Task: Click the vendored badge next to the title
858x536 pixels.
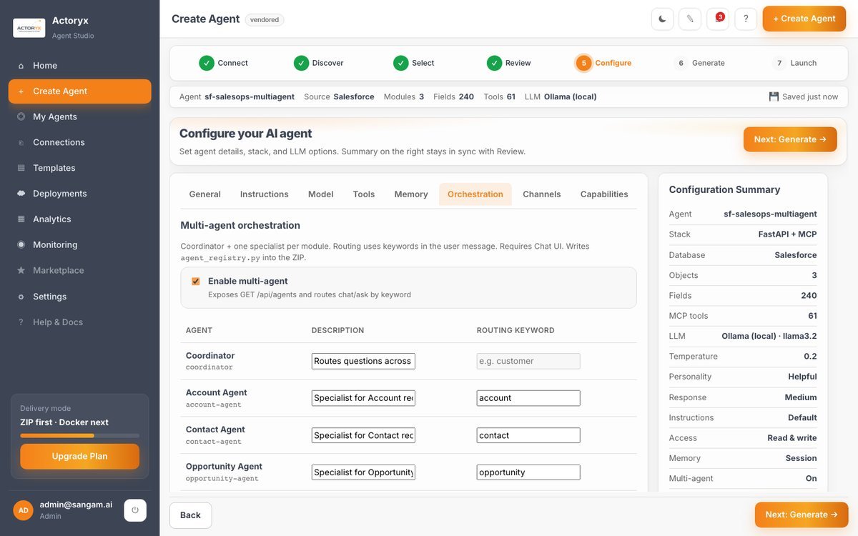Action: pyautogui.click(x=265, y=20)
